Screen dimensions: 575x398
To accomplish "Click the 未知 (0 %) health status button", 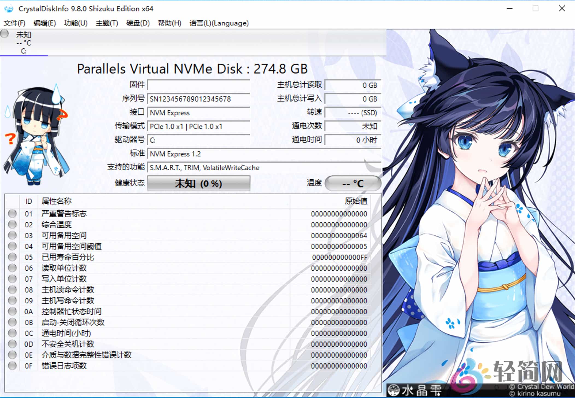I will [199, 183].
